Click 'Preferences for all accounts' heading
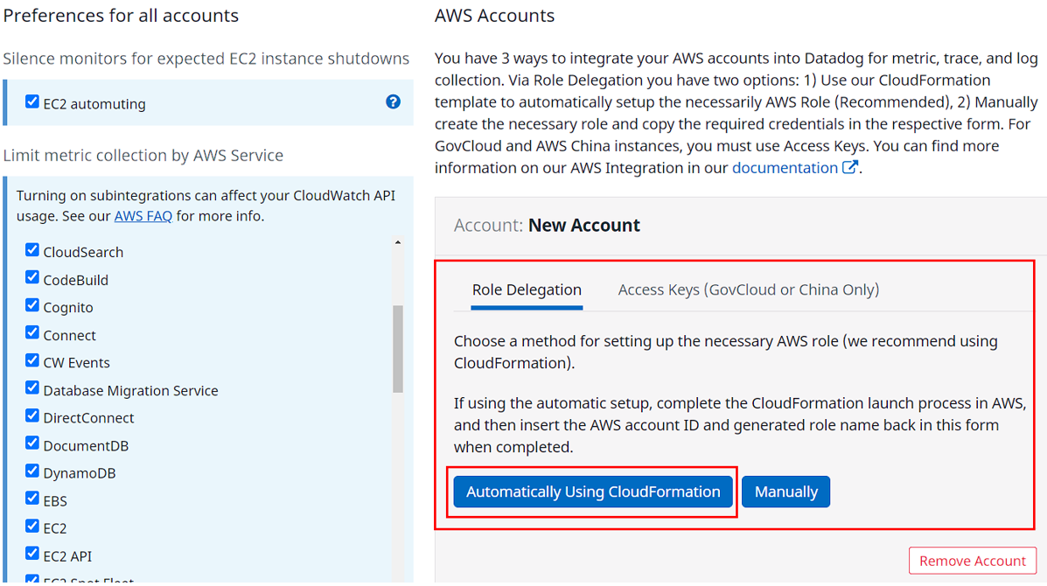 [121, 16]
